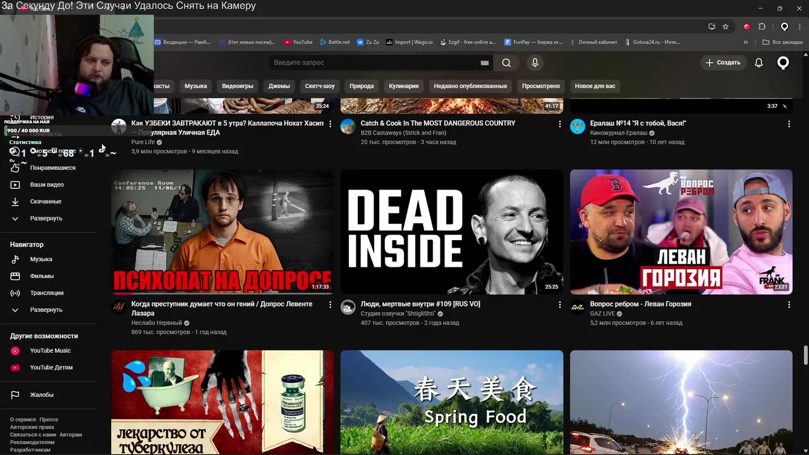Open options for Вопрос ребром video
Screen dimensions: 809x455
click(x=789, y=305)
